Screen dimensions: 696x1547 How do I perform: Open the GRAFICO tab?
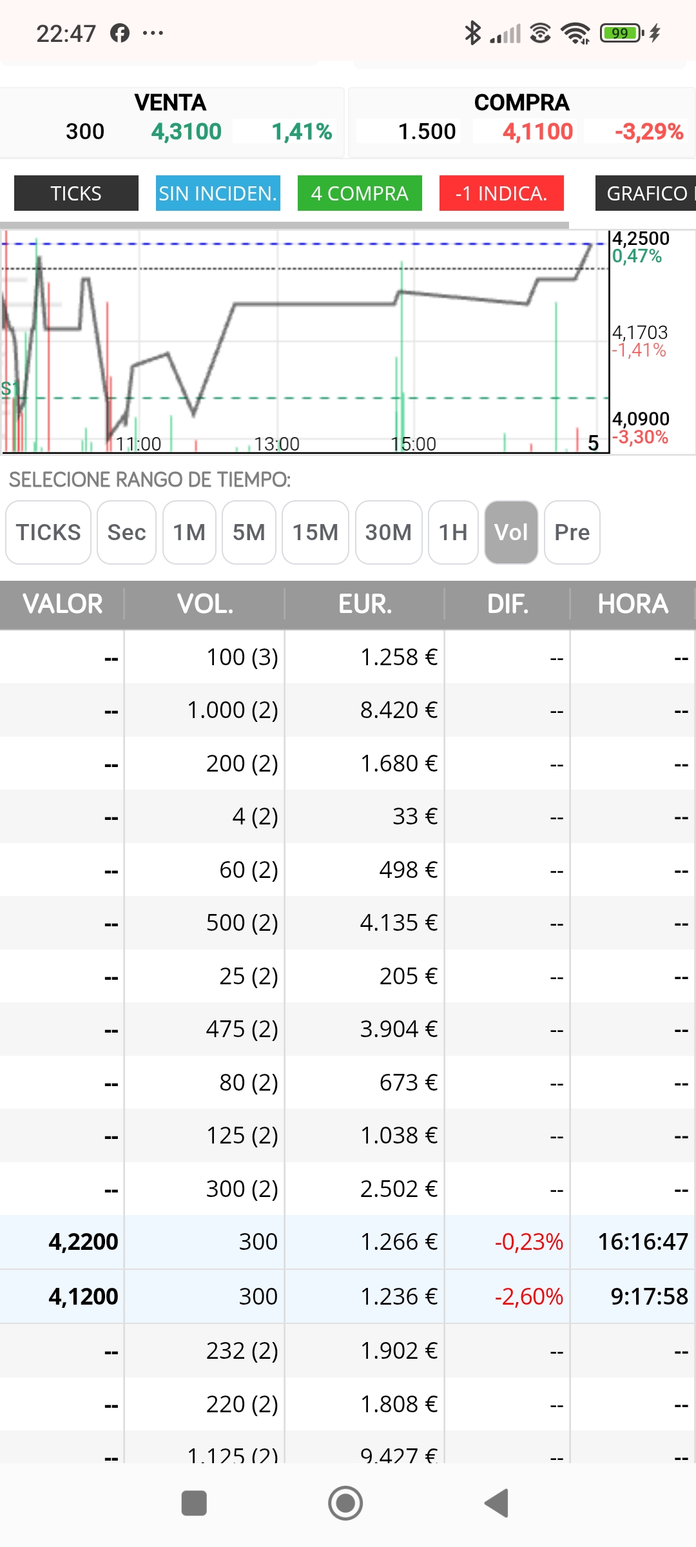point(646,193)
